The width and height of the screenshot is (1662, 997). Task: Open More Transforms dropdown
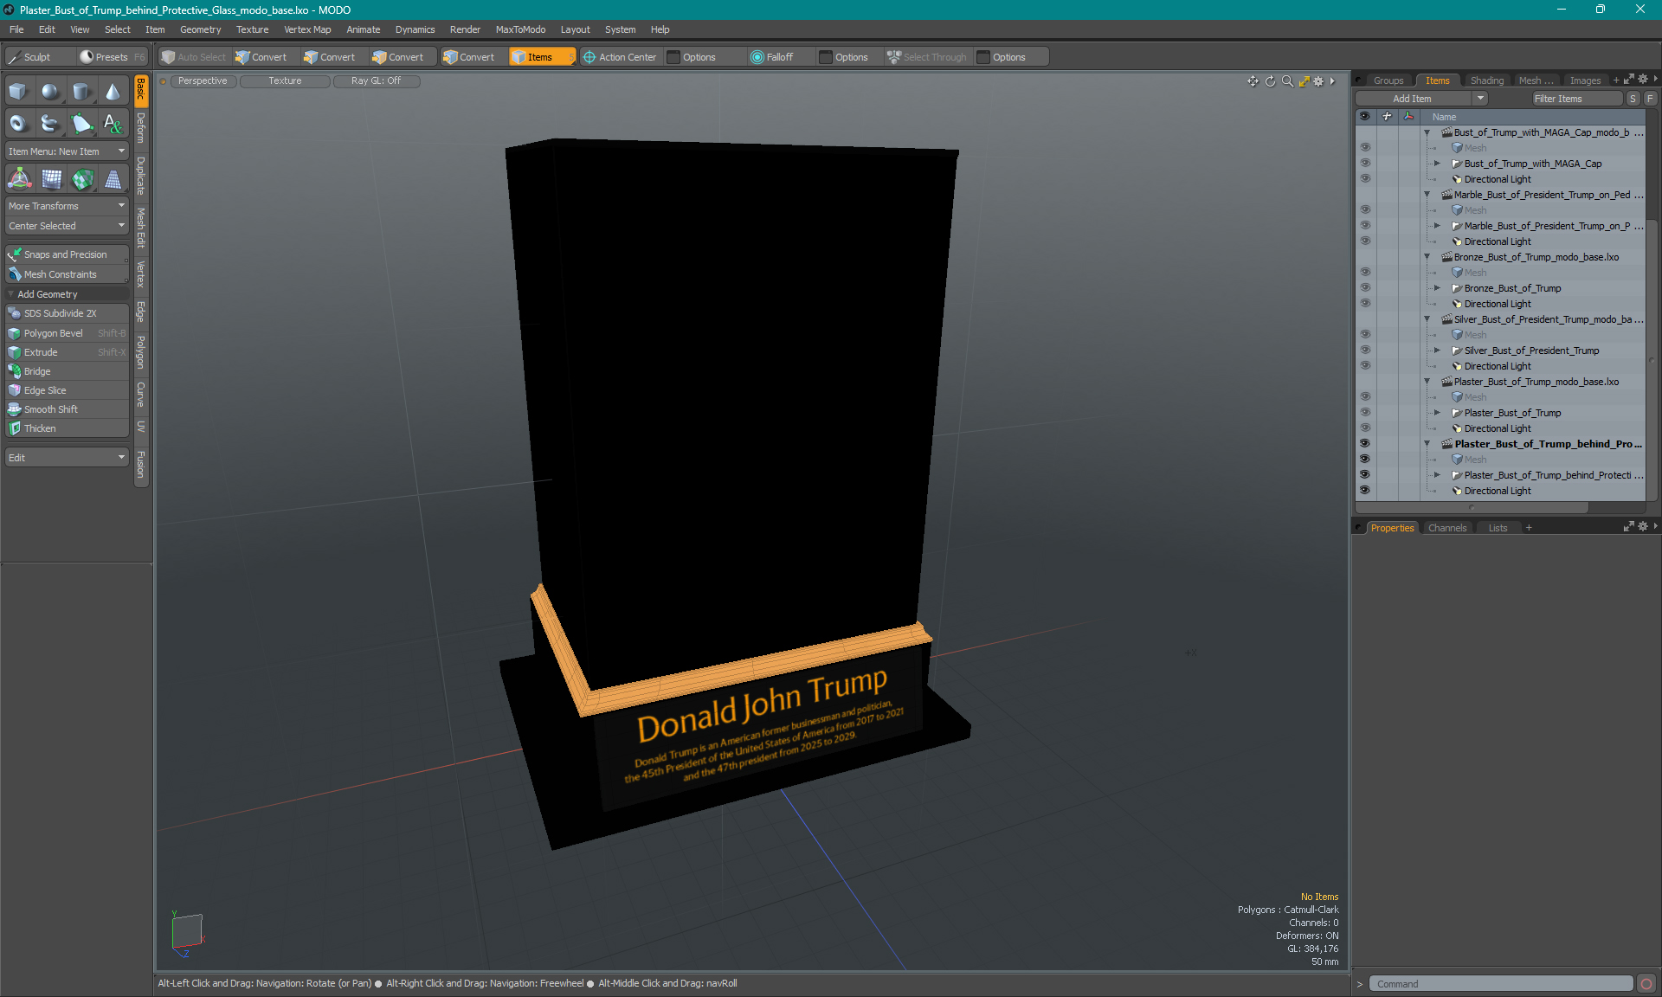click(x=67, y=206)
